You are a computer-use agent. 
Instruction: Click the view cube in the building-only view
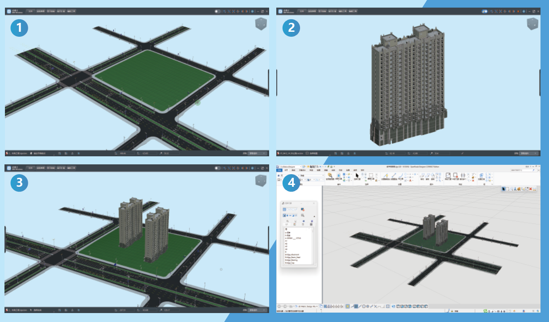[x=532, y=24]
